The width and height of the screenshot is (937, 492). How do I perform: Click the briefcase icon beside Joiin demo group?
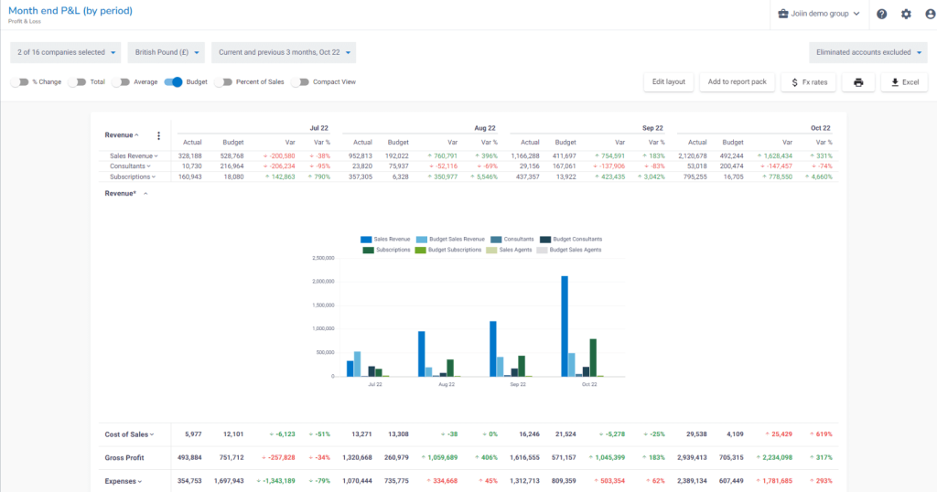pyautogui.click(x=783, y=14)
